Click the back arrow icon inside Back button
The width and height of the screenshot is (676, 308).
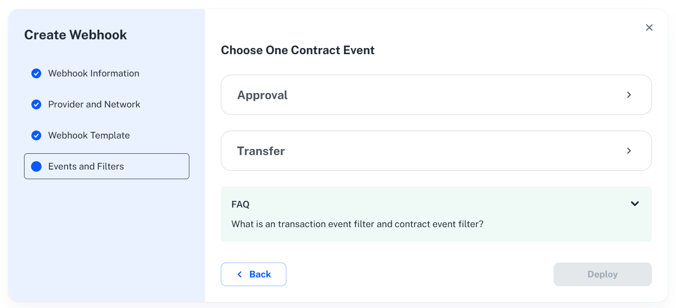tap(239, 274)
